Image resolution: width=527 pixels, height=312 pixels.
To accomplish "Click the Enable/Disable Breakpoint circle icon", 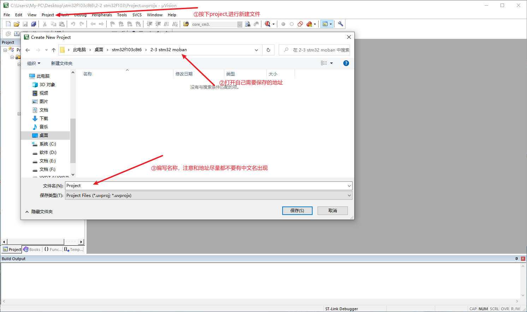I will click(x=292, y=24).
